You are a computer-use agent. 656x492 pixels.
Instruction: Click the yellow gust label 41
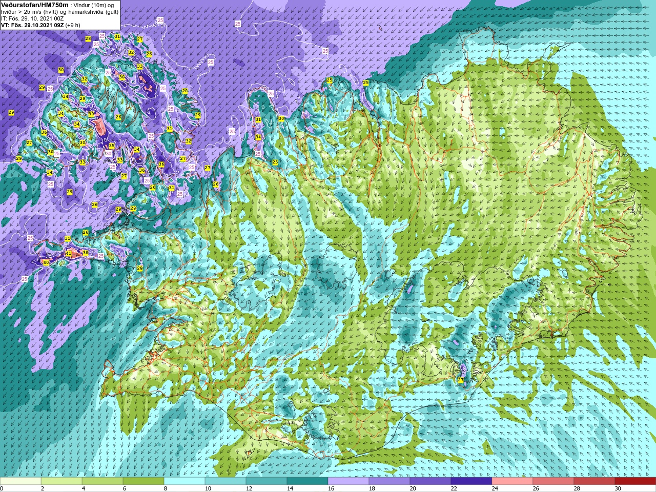tap(69, 253)
